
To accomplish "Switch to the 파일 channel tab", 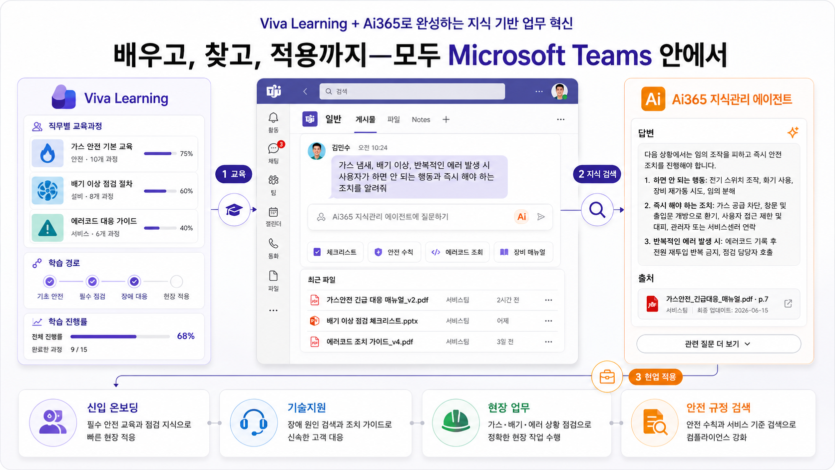I will [x=394, y=120].
